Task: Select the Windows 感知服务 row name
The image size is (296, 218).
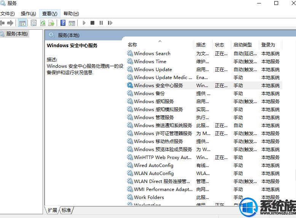Action: (x=154, y=101)
